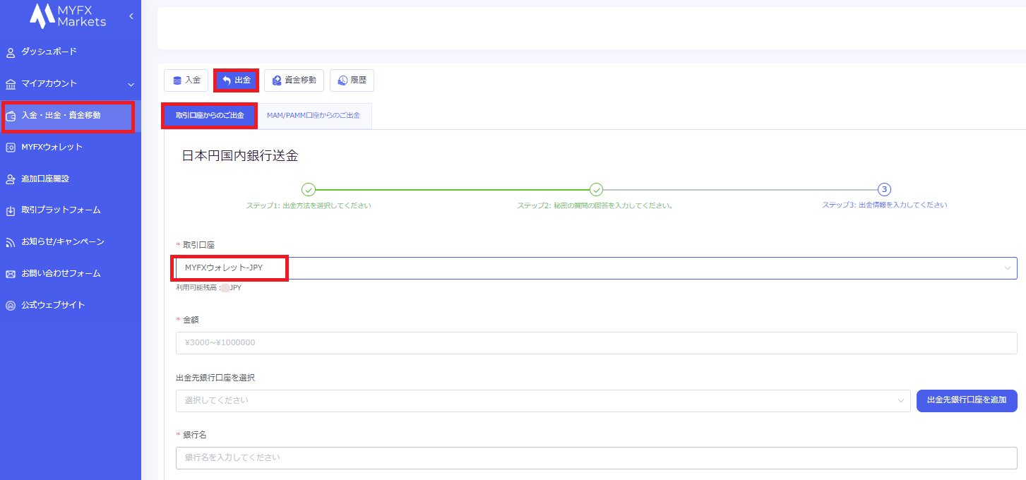This screenshot has height=480, width=1026.
Task: Focus the 銀行名 input field
Action: point(597,457)
